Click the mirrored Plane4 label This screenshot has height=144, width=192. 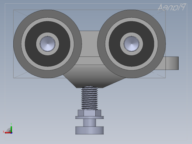[x=172, y=7]
